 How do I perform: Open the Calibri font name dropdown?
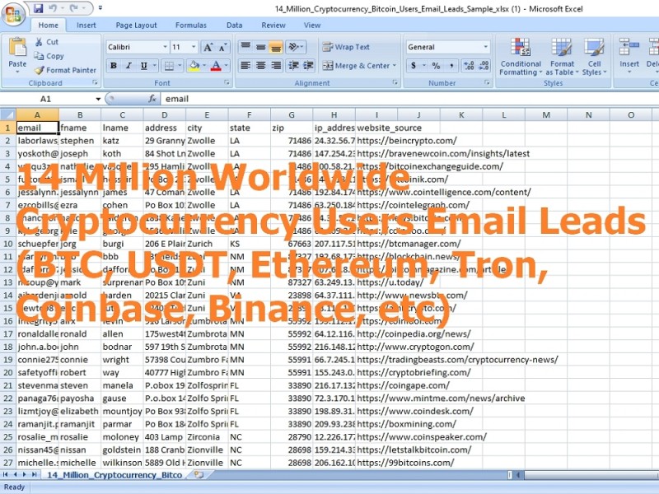point(165,47)
